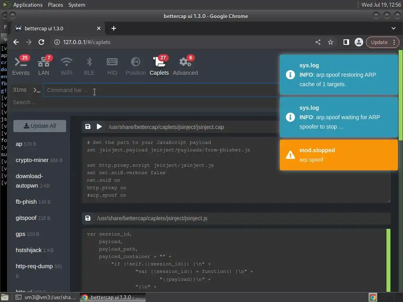Select the gps caplet

pyautogui.click(x=27, y=234)
